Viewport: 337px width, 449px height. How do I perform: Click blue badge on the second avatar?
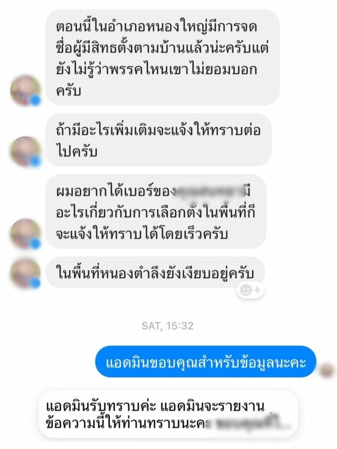tap(36, 161)
